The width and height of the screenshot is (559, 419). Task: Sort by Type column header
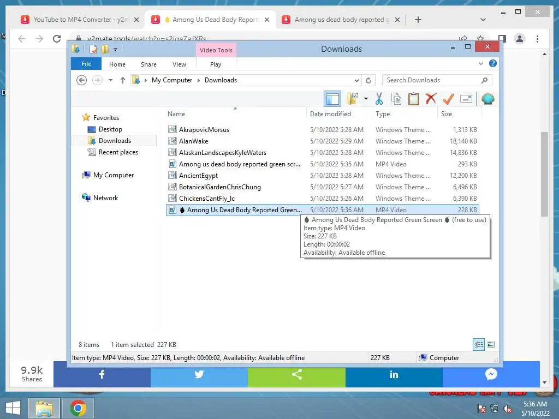(x=405, y=114)
